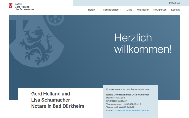Screen dimensions: 189x118
Task: Click the kontakt(at)notare-bad-duerkheim.de email link
Action: (131, 110)
